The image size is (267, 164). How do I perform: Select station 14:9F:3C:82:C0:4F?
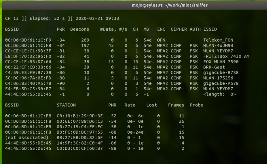click(x=80, y=143)
